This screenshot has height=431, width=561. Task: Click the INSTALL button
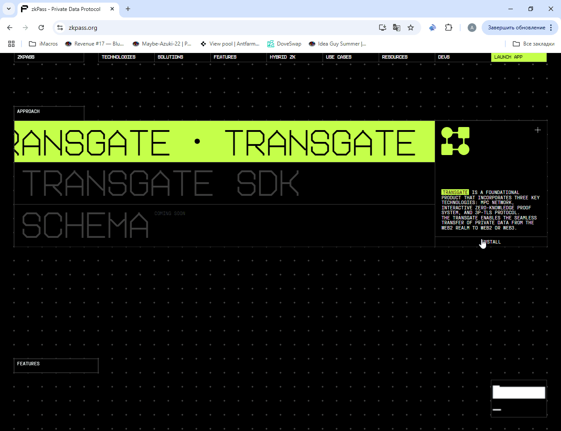pyautogui.click(x=491, y=242)
